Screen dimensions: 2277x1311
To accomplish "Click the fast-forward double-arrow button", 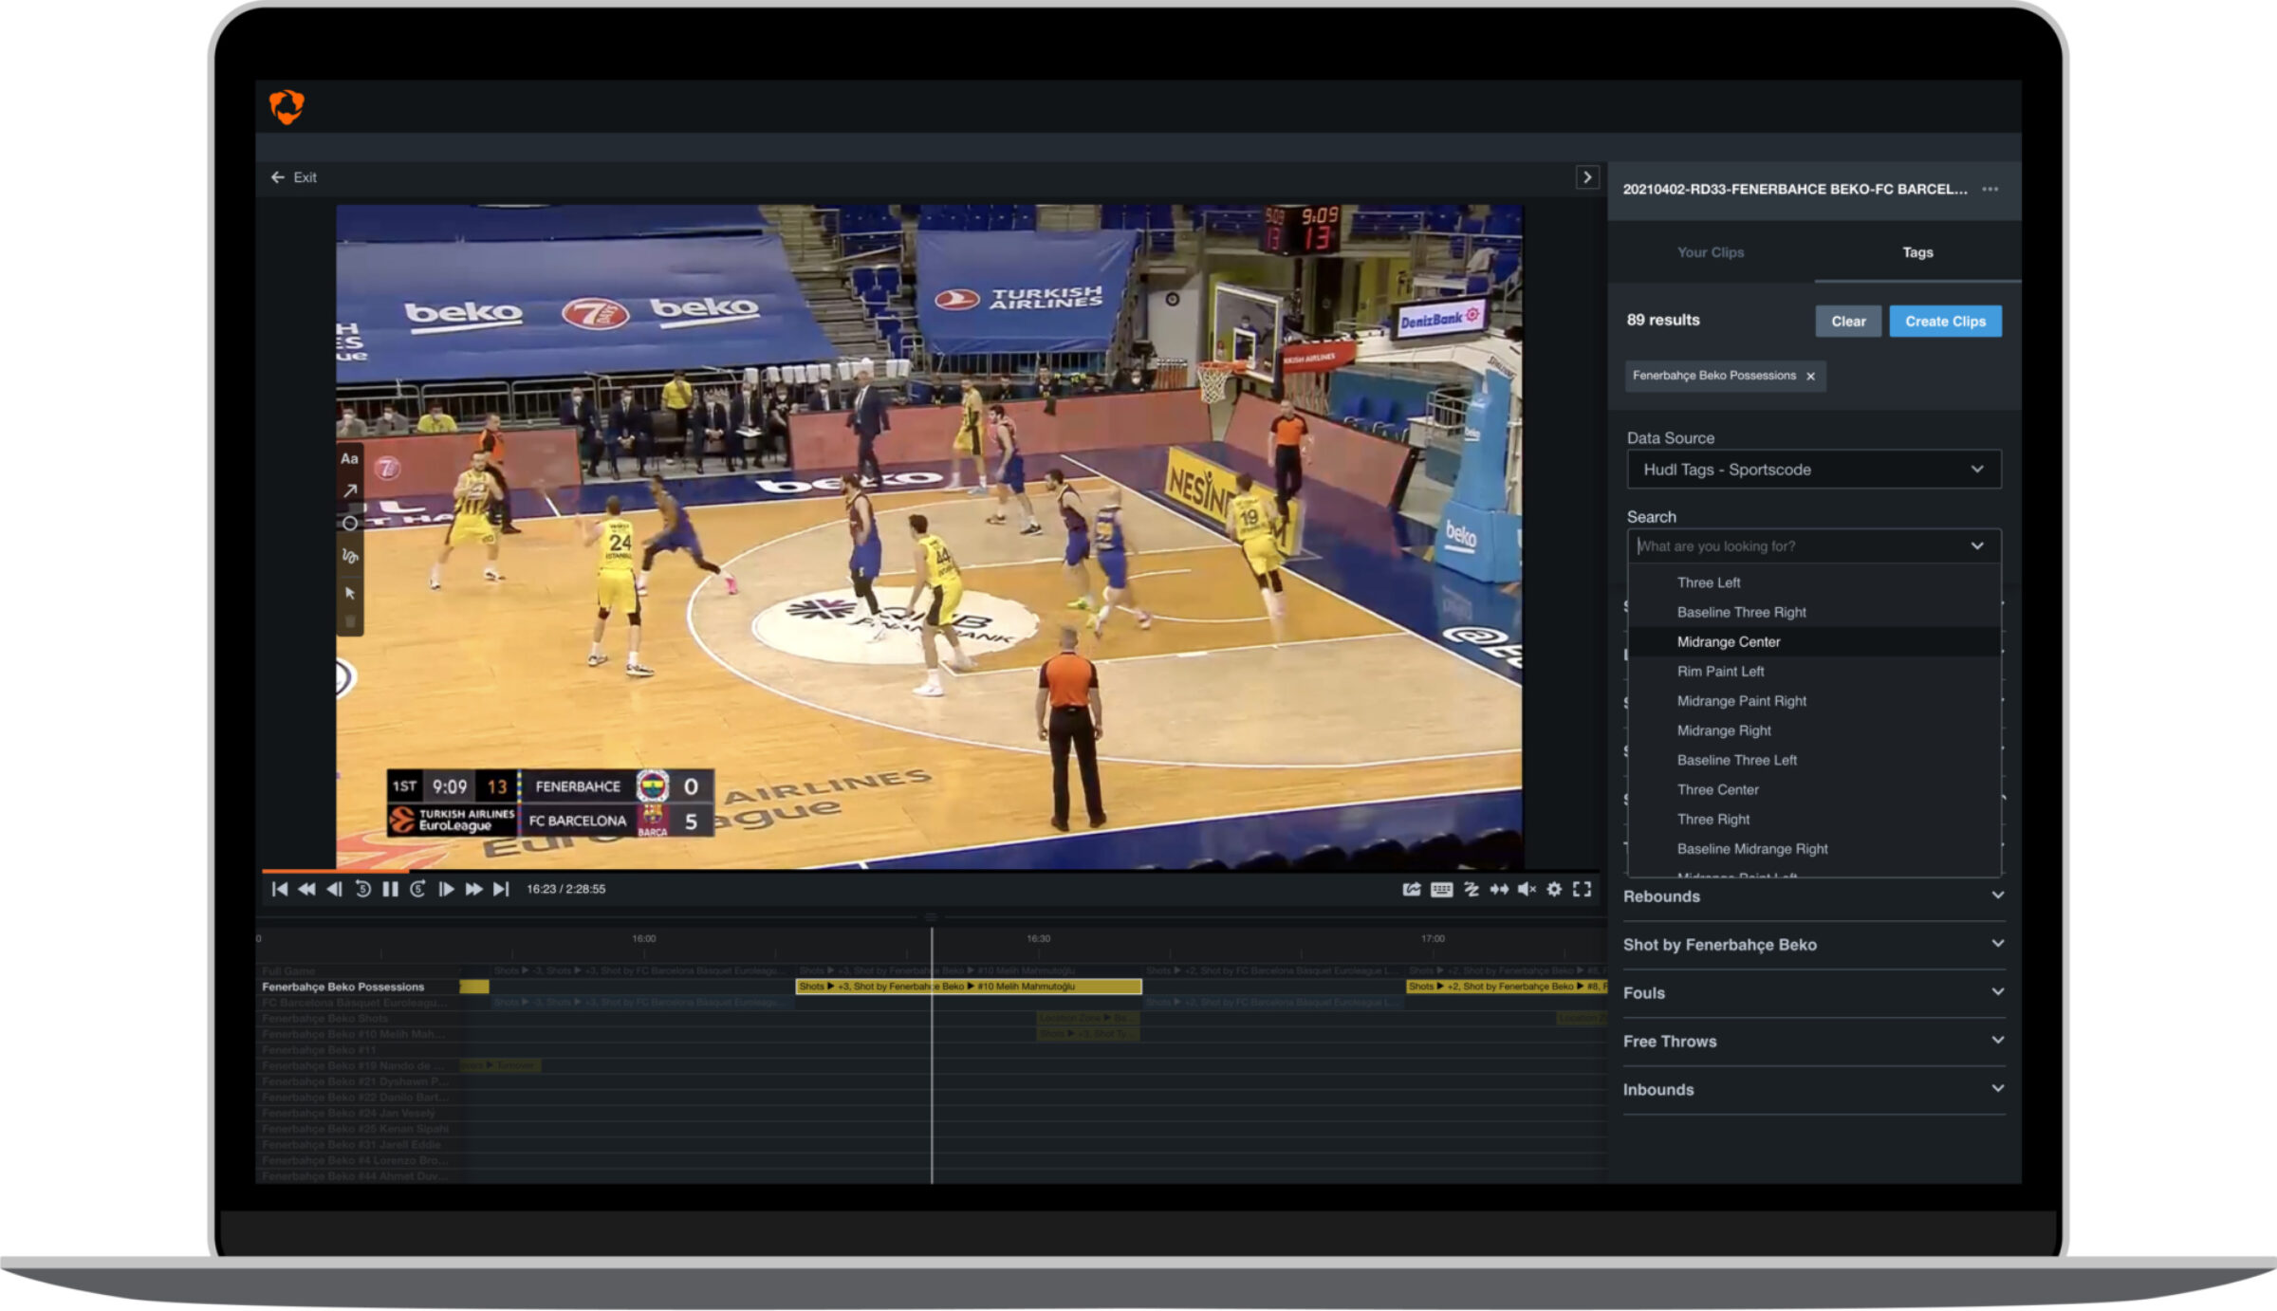I will pos(473,889).
